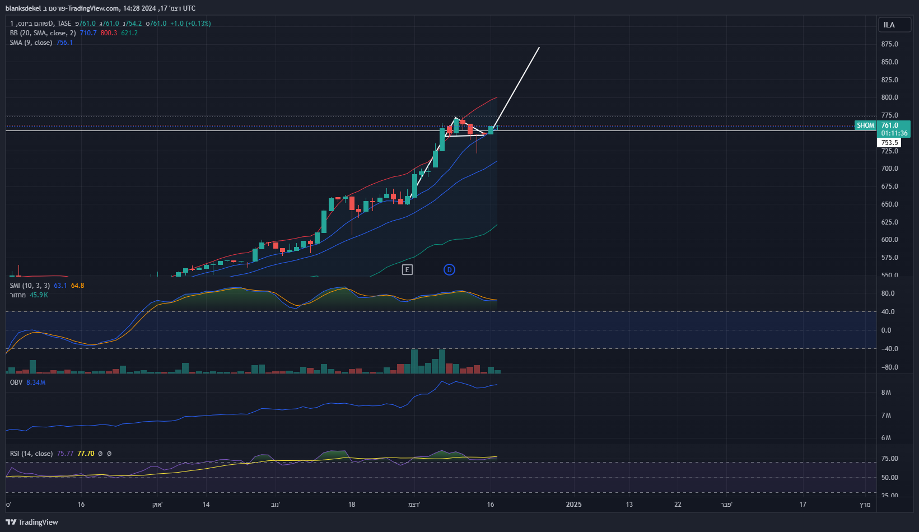Viewport: 919px width, 532px height.
Task: Click the earnings E marker on chart
Action: click(x=407, y=270)
